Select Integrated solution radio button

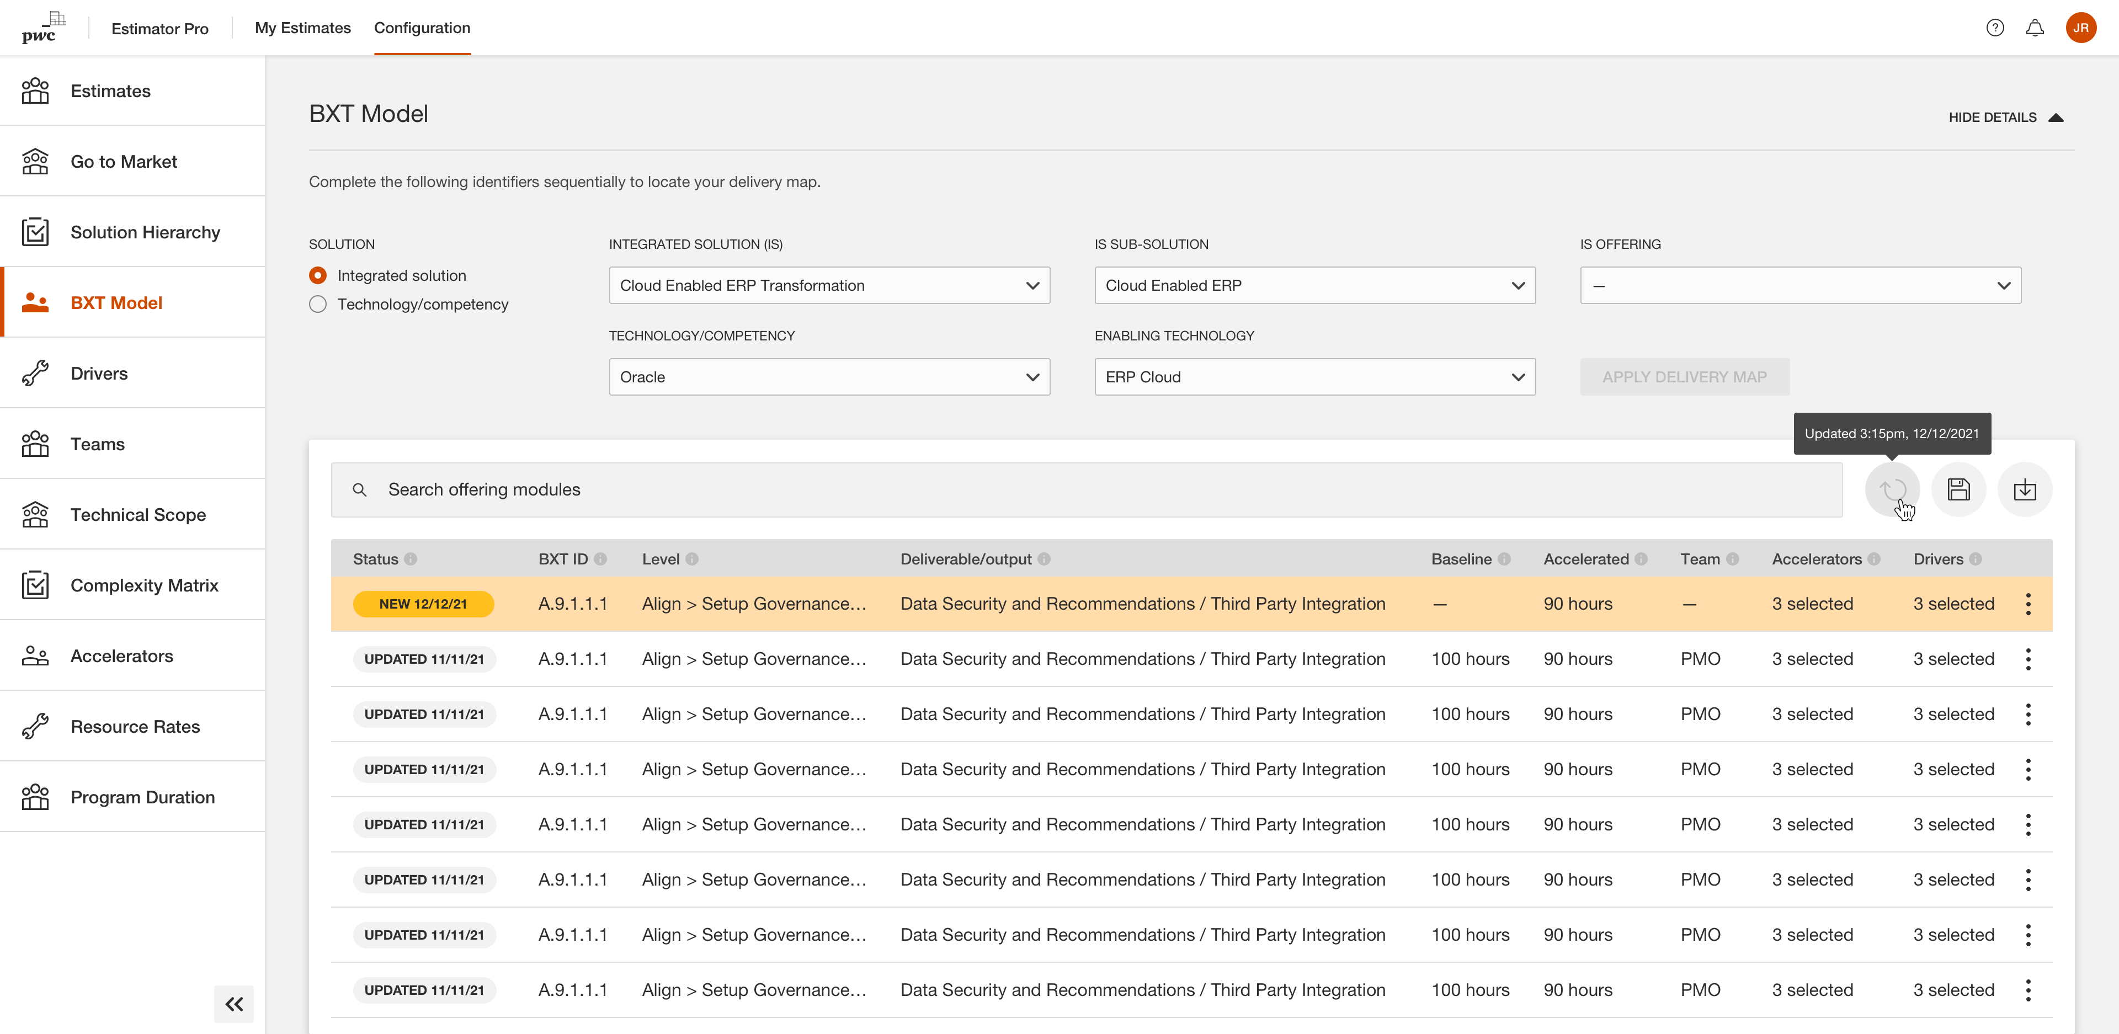coord(317,275)
